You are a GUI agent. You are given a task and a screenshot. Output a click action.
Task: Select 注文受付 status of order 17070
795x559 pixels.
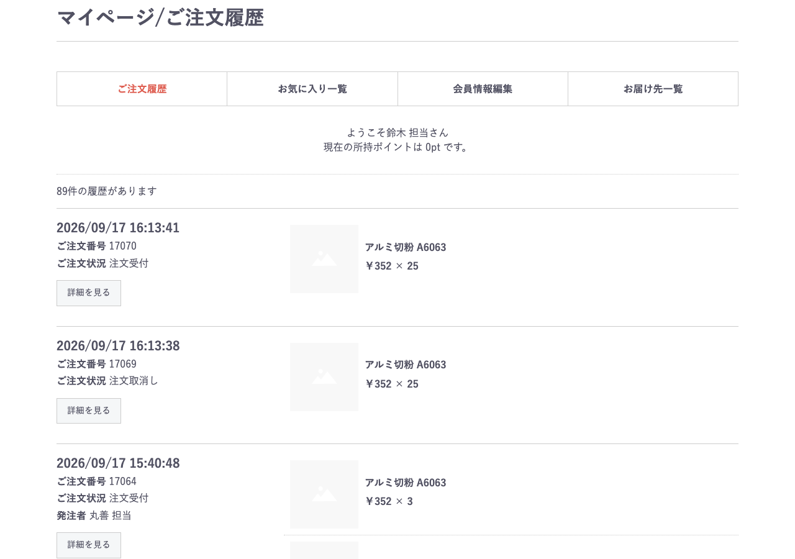[x=129, y=263]
